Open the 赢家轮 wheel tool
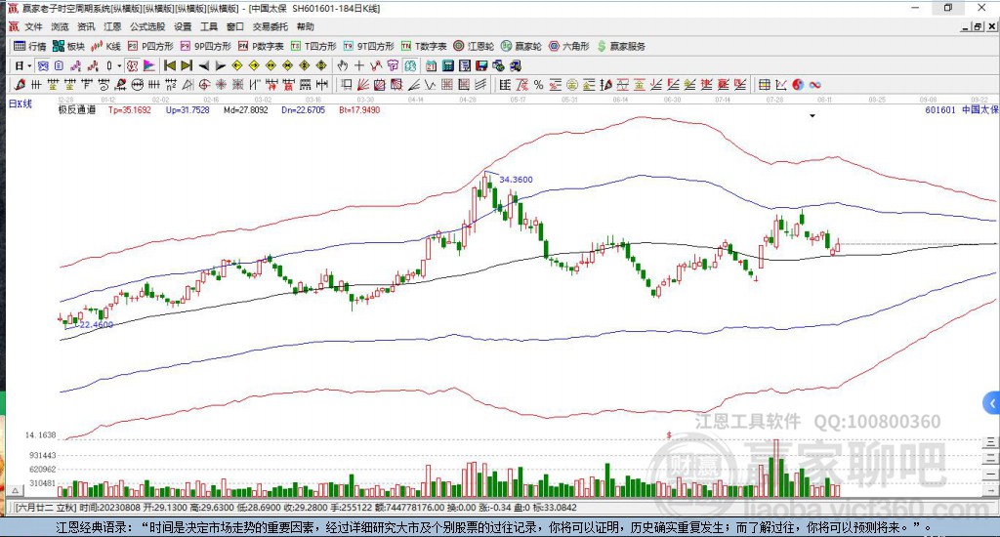This screenshot has height=537, width=1000. [x=521, y=46]
